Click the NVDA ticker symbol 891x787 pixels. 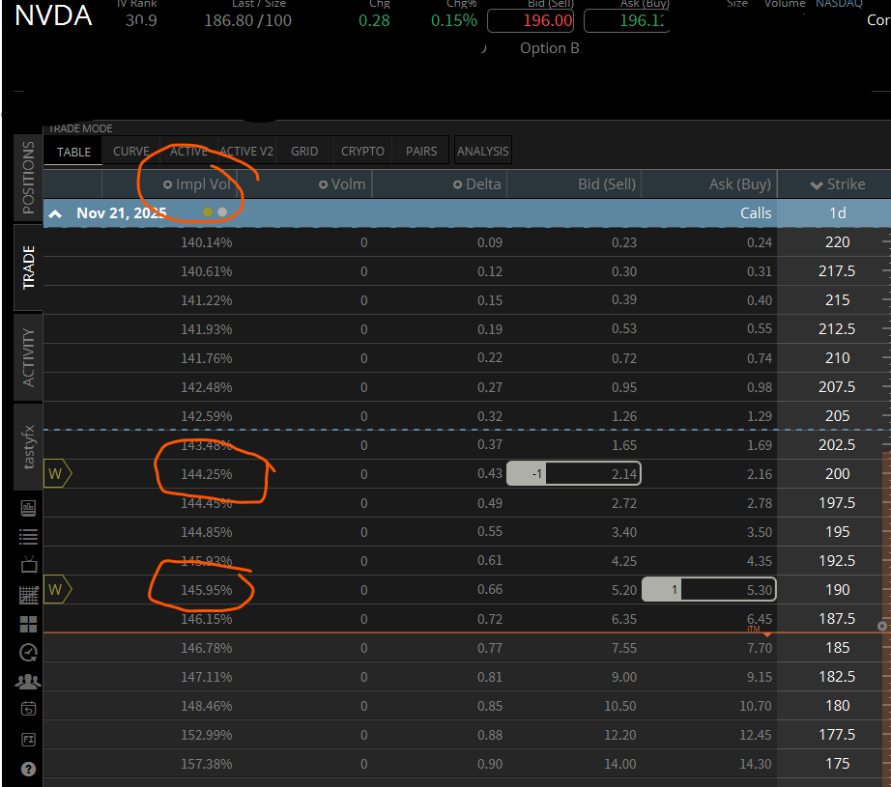[x=53, y=15]
